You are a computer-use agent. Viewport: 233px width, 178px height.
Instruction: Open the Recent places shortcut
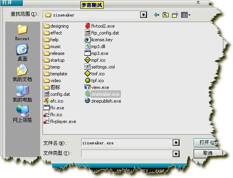point(22,32)
